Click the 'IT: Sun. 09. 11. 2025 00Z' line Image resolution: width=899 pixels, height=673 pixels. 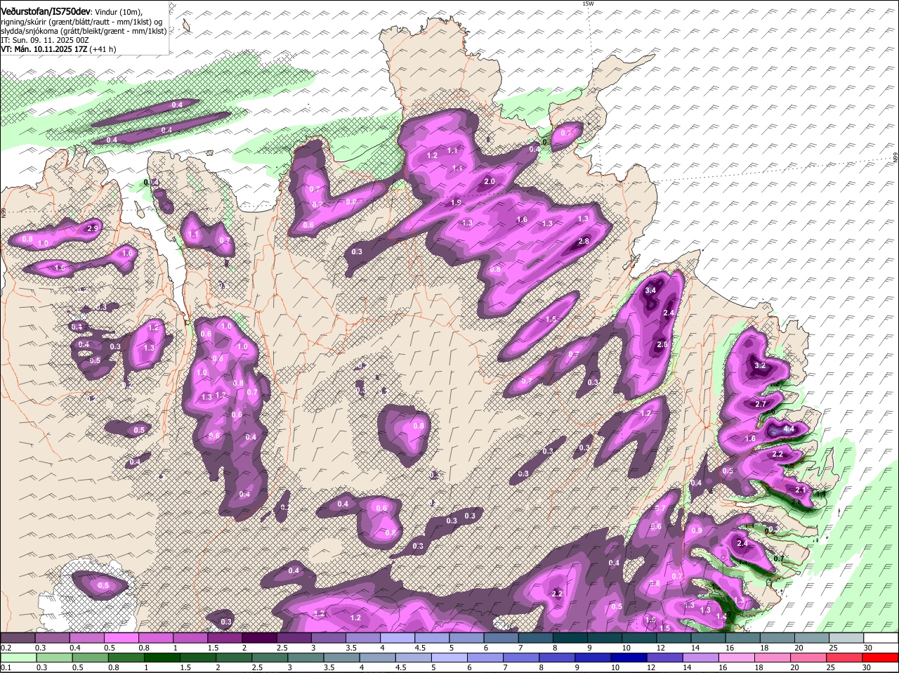pos(44,41)
